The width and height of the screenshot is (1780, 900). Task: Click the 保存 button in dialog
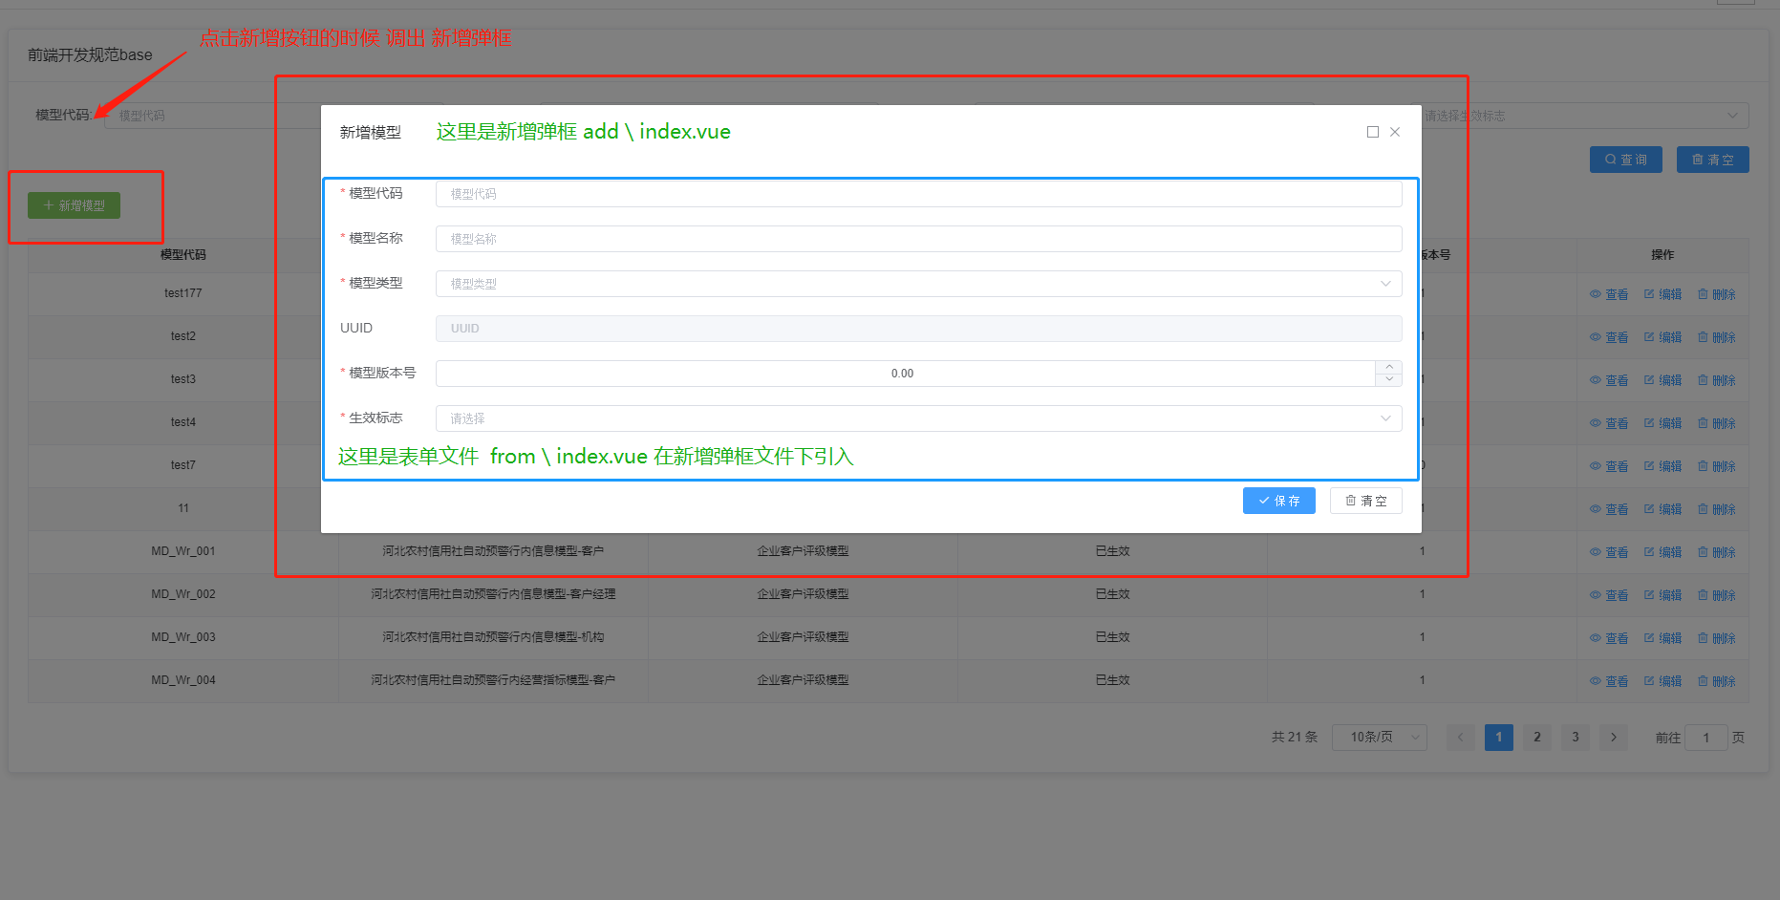(x=1278, y=501)
